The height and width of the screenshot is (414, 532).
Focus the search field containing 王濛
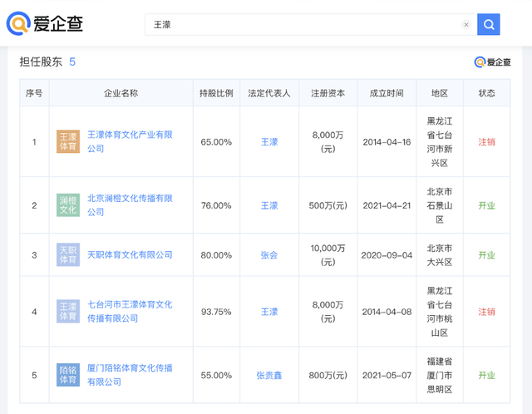311,24
